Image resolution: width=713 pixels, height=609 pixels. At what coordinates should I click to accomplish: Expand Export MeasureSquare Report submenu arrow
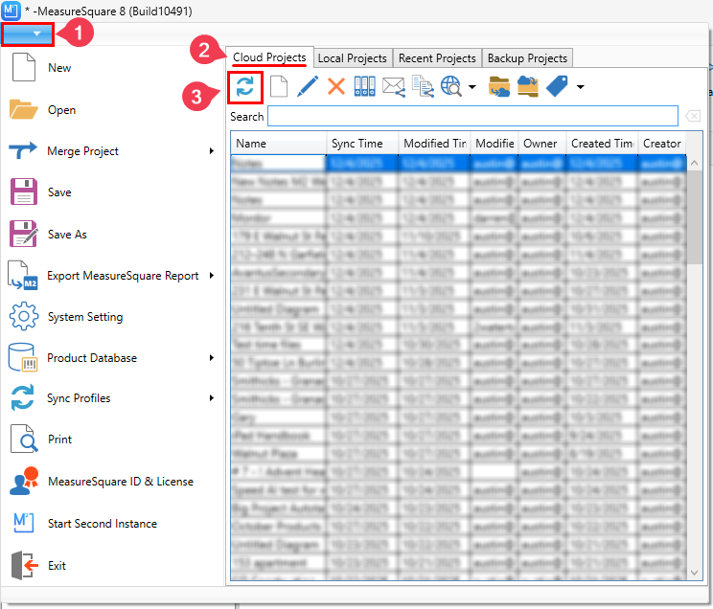click(x=212, y=276)
